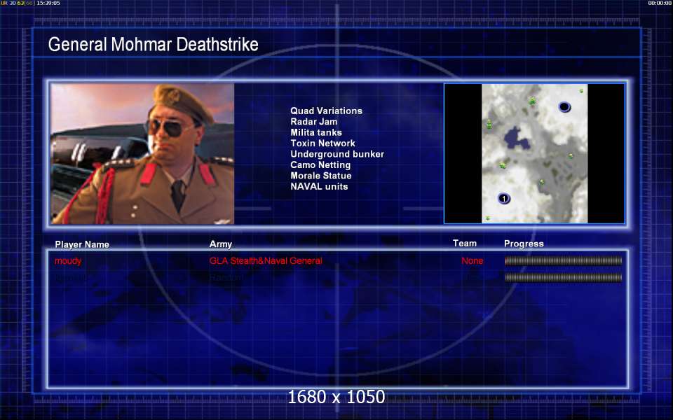Click the player name 'moudy'
Screen dimensions: 673x420
pyautogui.click(x=68, y=261)
